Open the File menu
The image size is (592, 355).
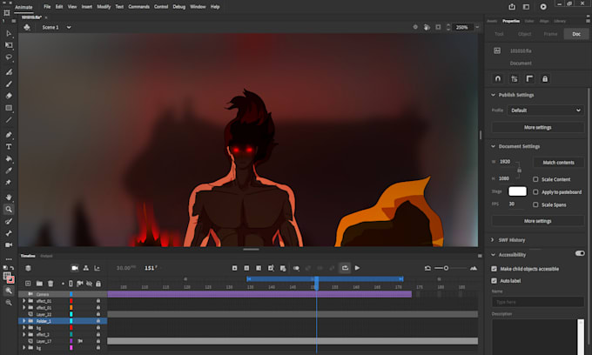(47, 7)
